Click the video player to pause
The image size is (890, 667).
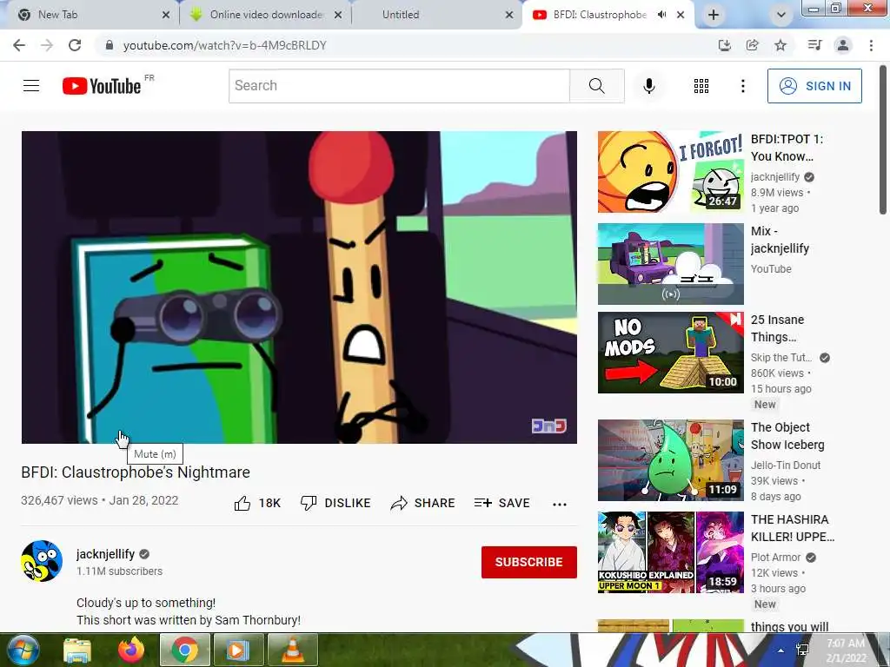(x=299, y=287)
